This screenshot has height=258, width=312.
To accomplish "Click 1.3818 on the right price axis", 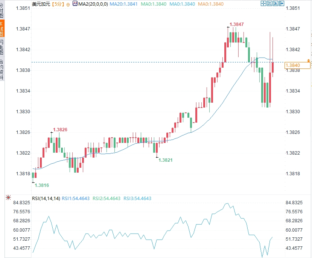I will pos(293,174).
